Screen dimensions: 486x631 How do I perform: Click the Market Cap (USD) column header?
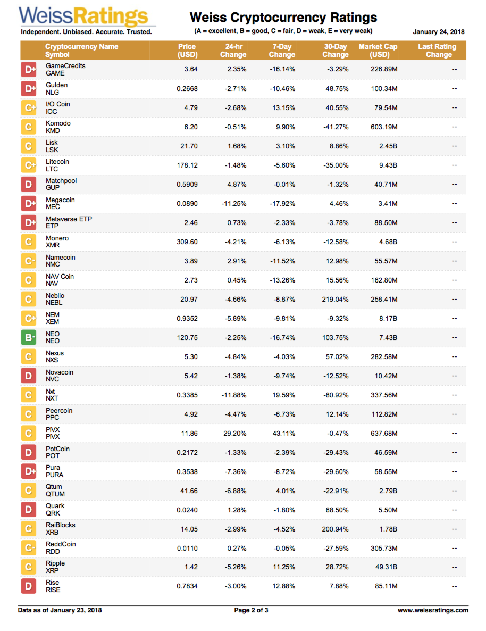[378, 51]
